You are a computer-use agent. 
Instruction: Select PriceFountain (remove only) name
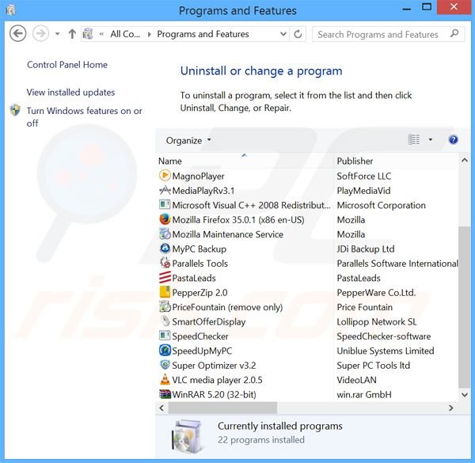pyautogui.click(x=227, y=307)
